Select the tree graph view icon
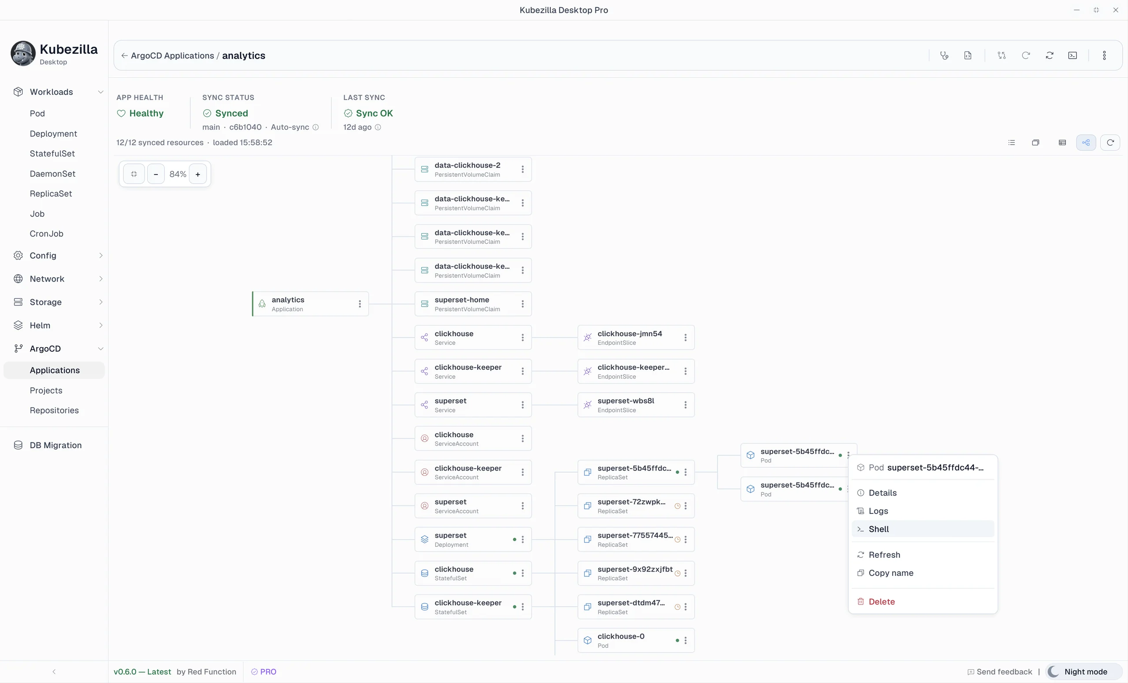Image resolution: width=1128 pixels, height=683 pixels. pyautogui.click(x=1085, y=142)
